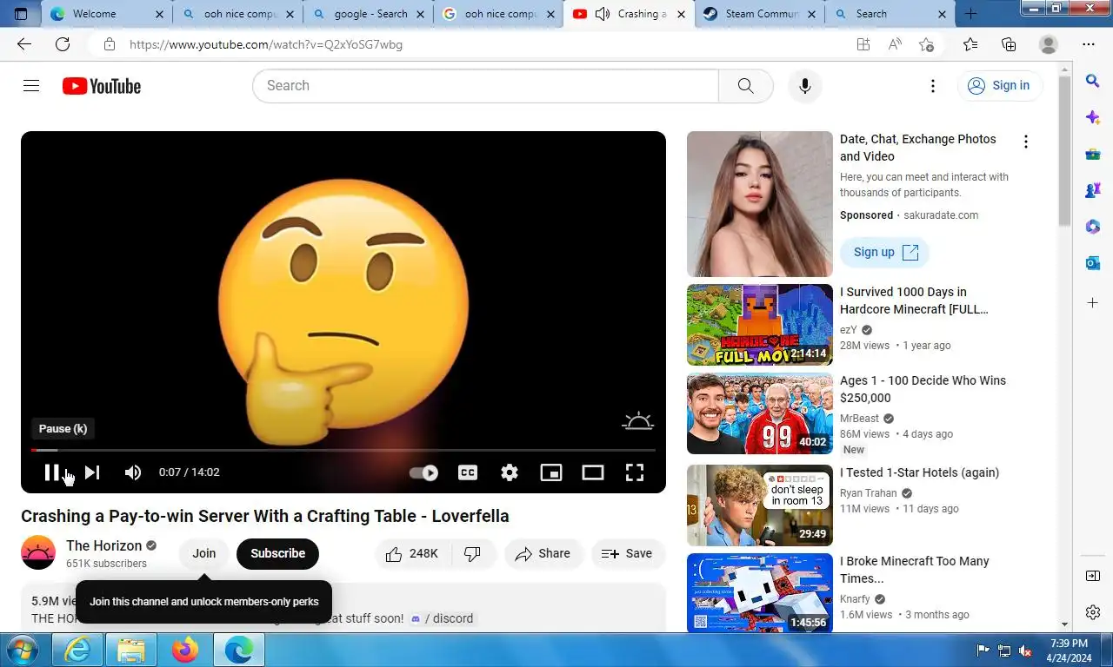The width and height of the screenshot is (1113, 667).
Task: Mute the video volume speaker icon
Action: tap(133, 472)
